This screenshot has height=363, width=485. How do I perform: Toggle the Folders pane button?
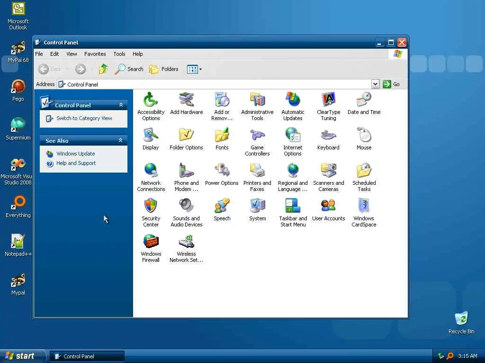coord(163,69)
